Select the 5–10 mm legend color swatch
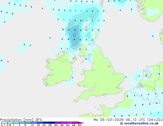Image resolution: width=163 pixels, height=126 pixels. pos(28,123)
